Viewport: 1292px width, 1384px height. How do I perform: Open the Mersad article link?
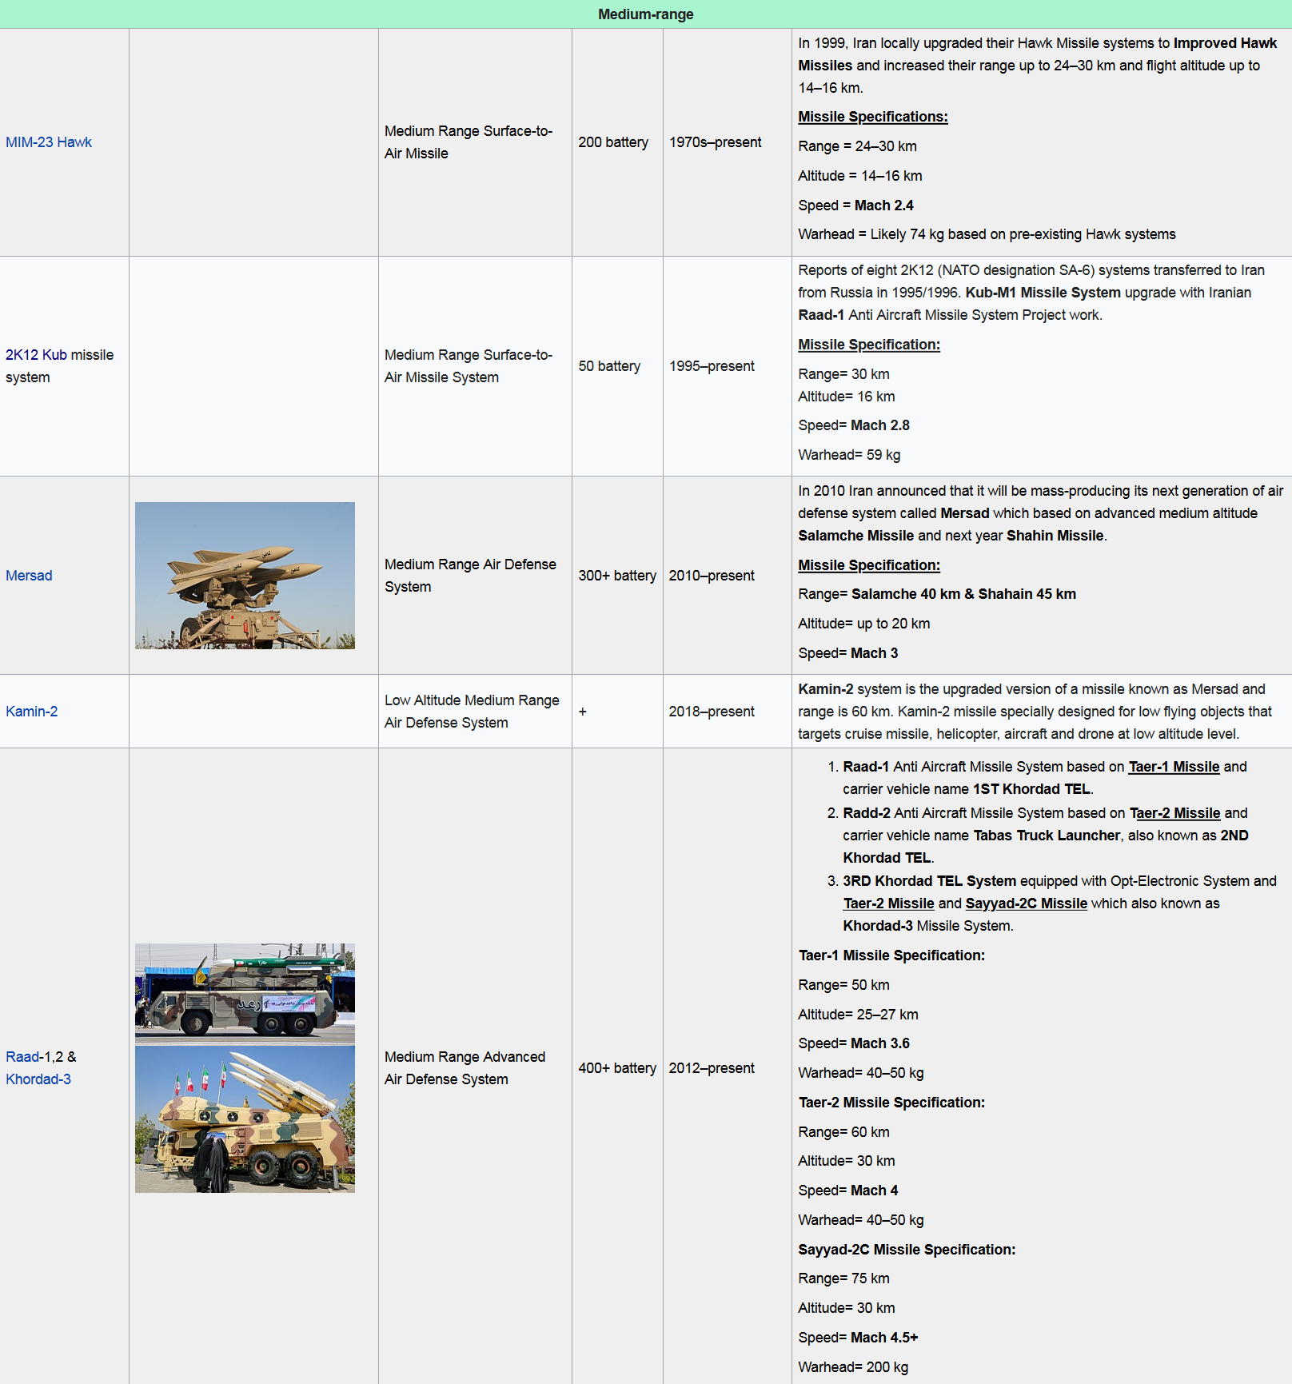(x=29, y=576)
